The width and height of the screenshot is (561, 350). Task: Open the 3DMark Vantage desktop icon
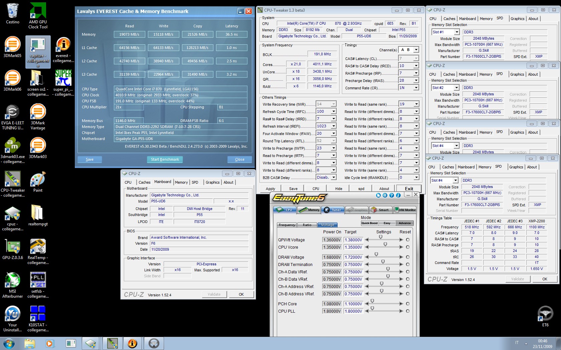[x=38, y=117]
